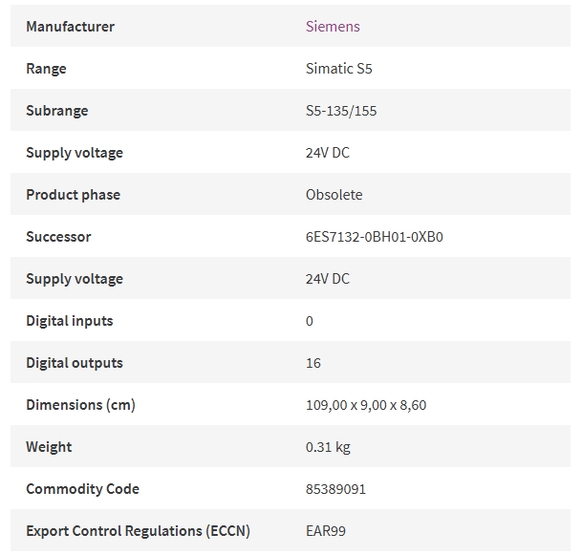The height and width of the screenshot is (555, 582).
Task: Click the Product phase label
Action: coord(74,195)
